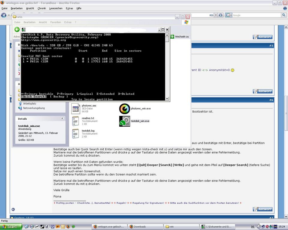Image resolution: width=288 pixels, height=230 pixels.
Task: Click forum page scrollbar down arrow
Action: [x=286, y=216]
